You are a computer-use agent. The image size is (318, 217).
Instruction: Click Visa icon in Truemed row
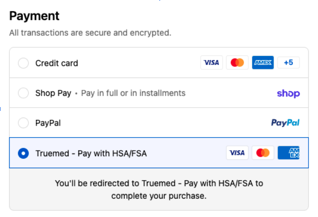coord(237,153)
